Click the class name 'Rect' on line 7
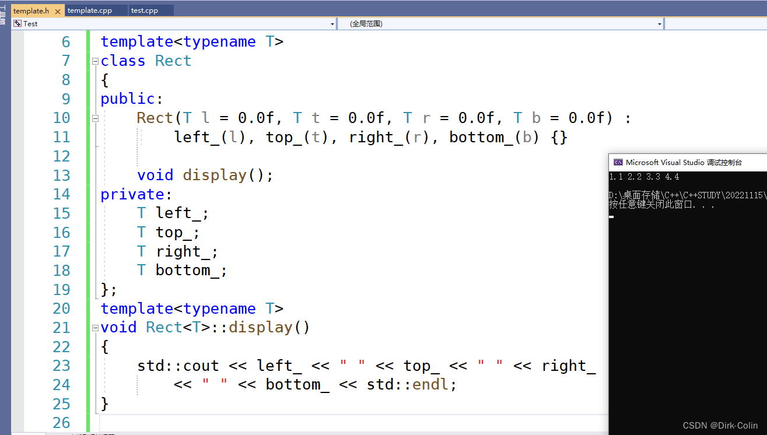This screenshot has width=767, height=435. click(x=173, y=61)
